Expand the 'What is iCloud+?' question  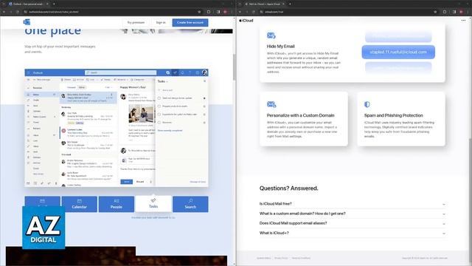pyautogui.click(x=352, y=233)
